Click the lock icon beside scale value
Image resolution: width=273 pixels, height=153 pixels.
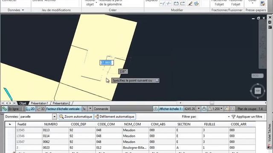coord(204,109)
